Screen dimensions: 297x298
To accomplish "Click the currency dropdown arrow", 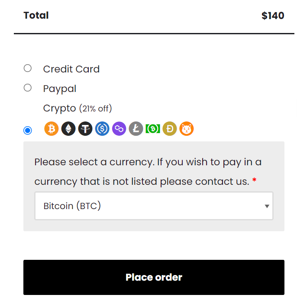I will click(267, 206).
